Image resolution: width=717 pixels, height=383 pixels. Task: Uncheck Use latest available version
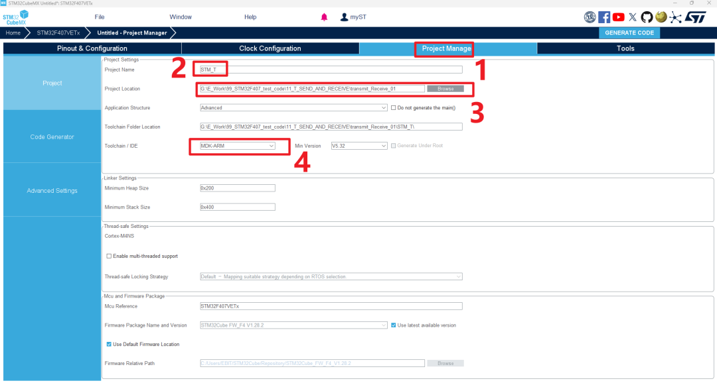(x=393, y=325)
